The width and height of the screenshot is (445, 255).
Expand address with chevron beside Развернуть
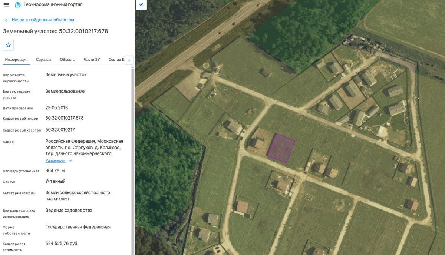pyautogui.click(x=70, y=161)
